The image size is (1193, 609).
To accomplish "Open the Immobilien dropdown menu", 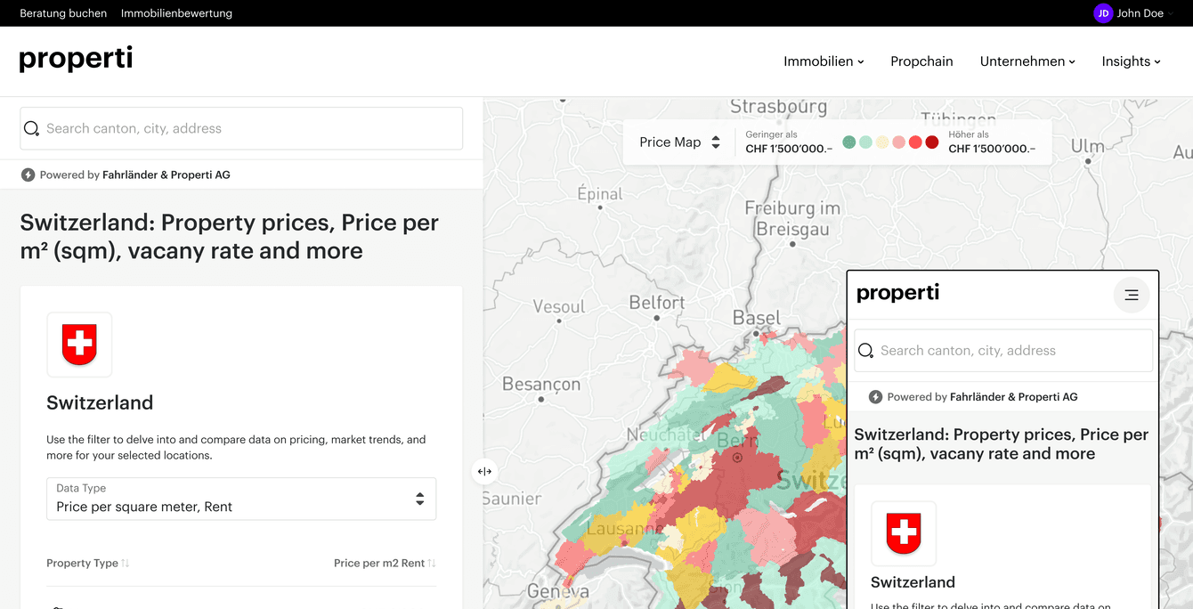I will (824, 61).
